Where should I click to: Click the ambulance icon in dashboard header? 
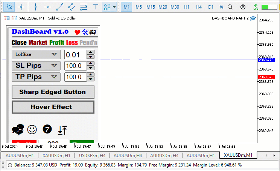coord(93,32)
